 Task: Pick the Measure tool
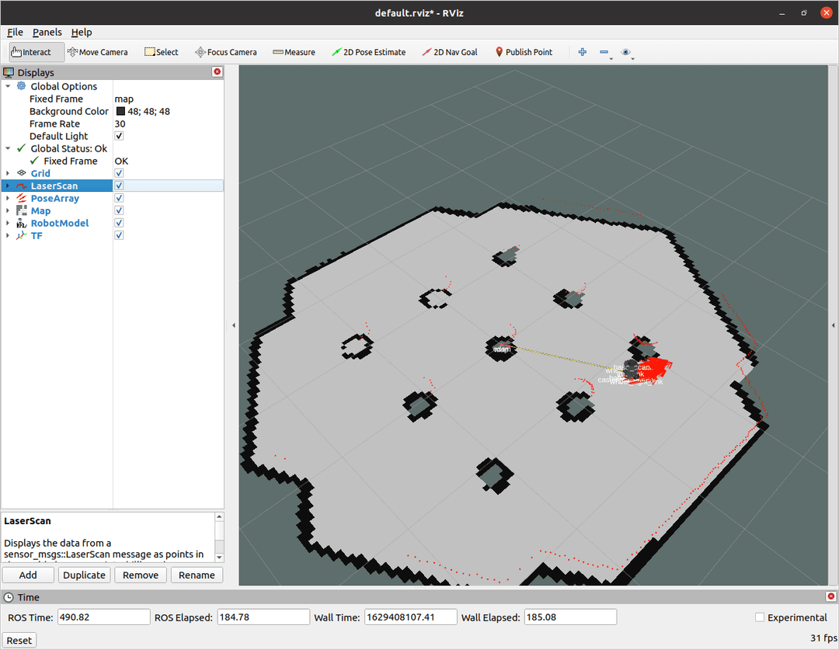294,52
